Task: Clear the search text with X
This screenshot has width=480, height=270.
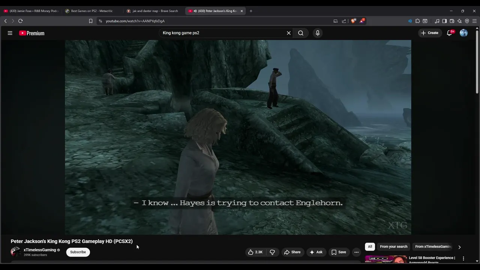Action: 289,33
